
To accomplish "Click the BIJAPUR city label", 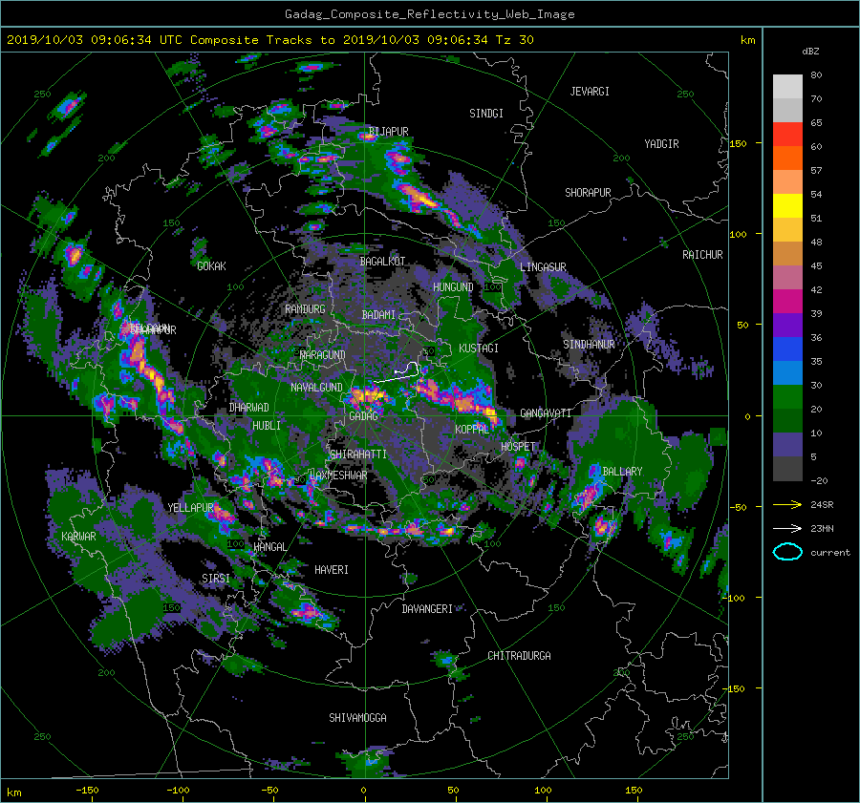I will pos(388,132).
